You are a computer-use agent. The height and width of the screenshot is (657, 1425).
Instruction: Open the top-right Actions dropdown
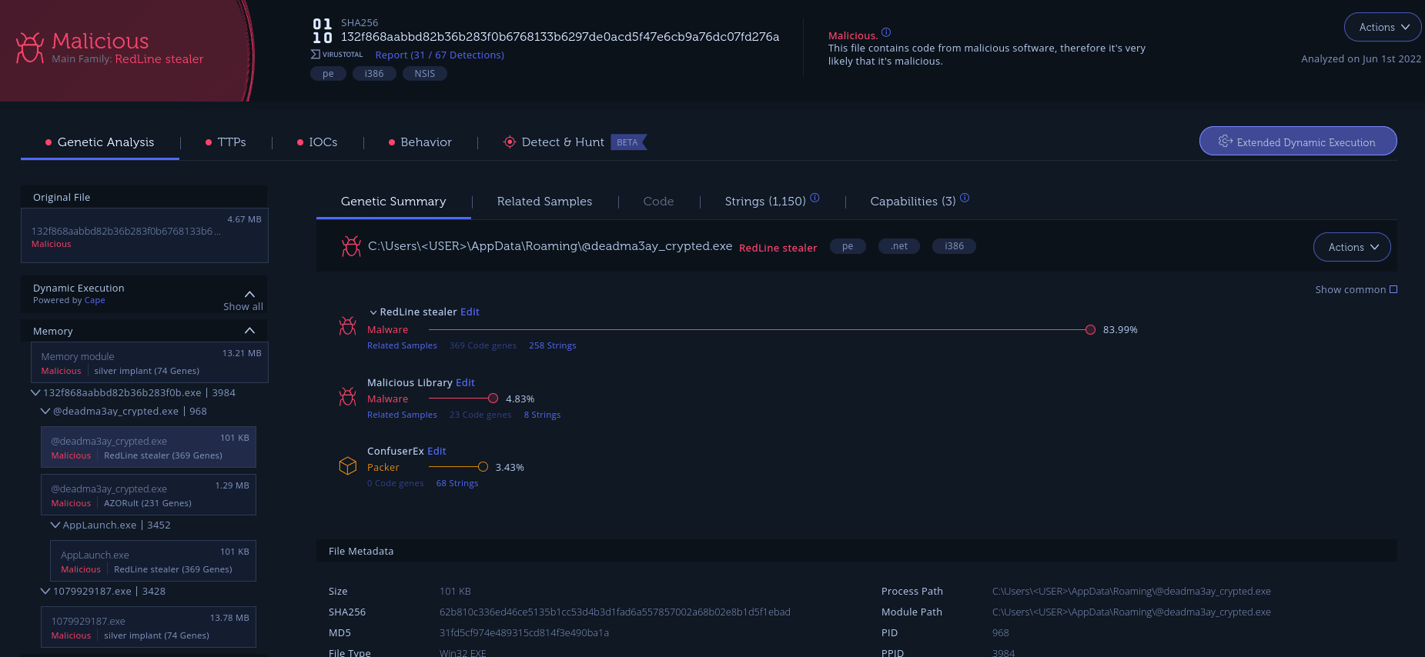pos(1383,27)
